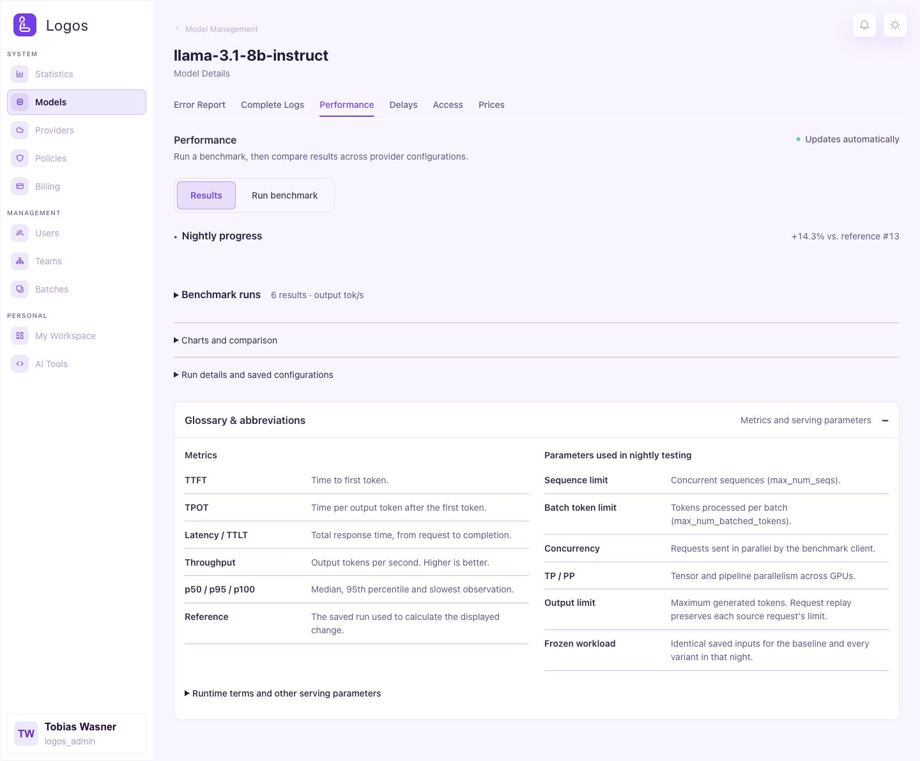Expand the Benchmark runs section

[x=217, y=295]
